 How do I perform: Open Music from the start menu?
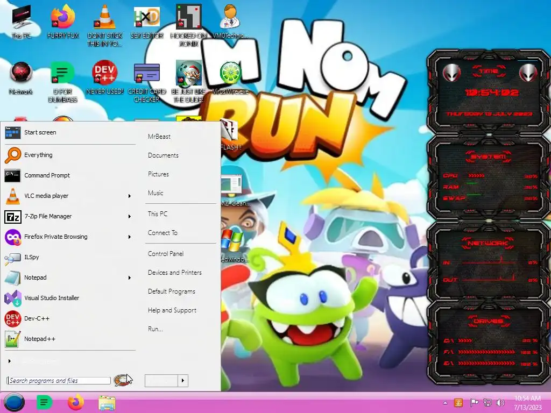[x=156, y=193]
